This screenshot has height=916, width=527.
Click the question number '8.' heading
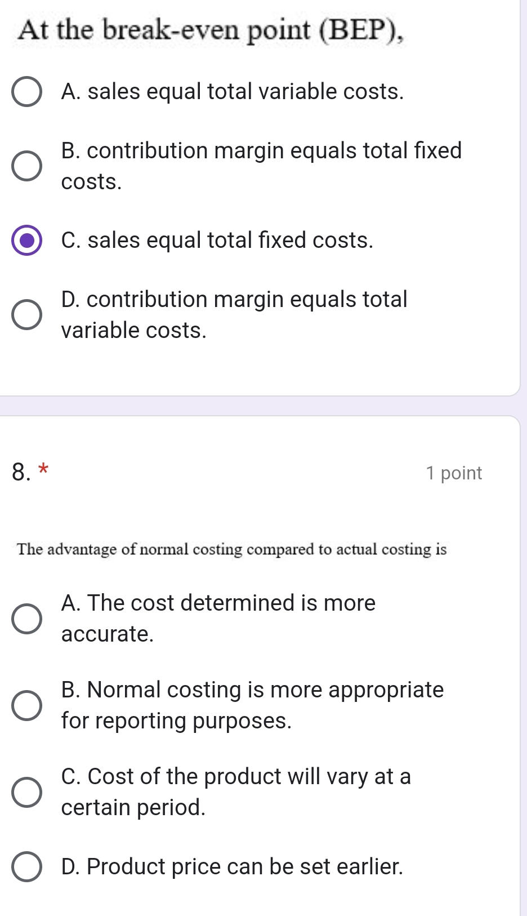point(21,472)
